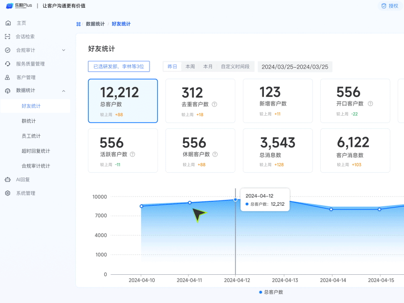Click the 好友统计 breadcrumb link
The height and width of the screenshot is (303, 404).
(x=121, y=24)
